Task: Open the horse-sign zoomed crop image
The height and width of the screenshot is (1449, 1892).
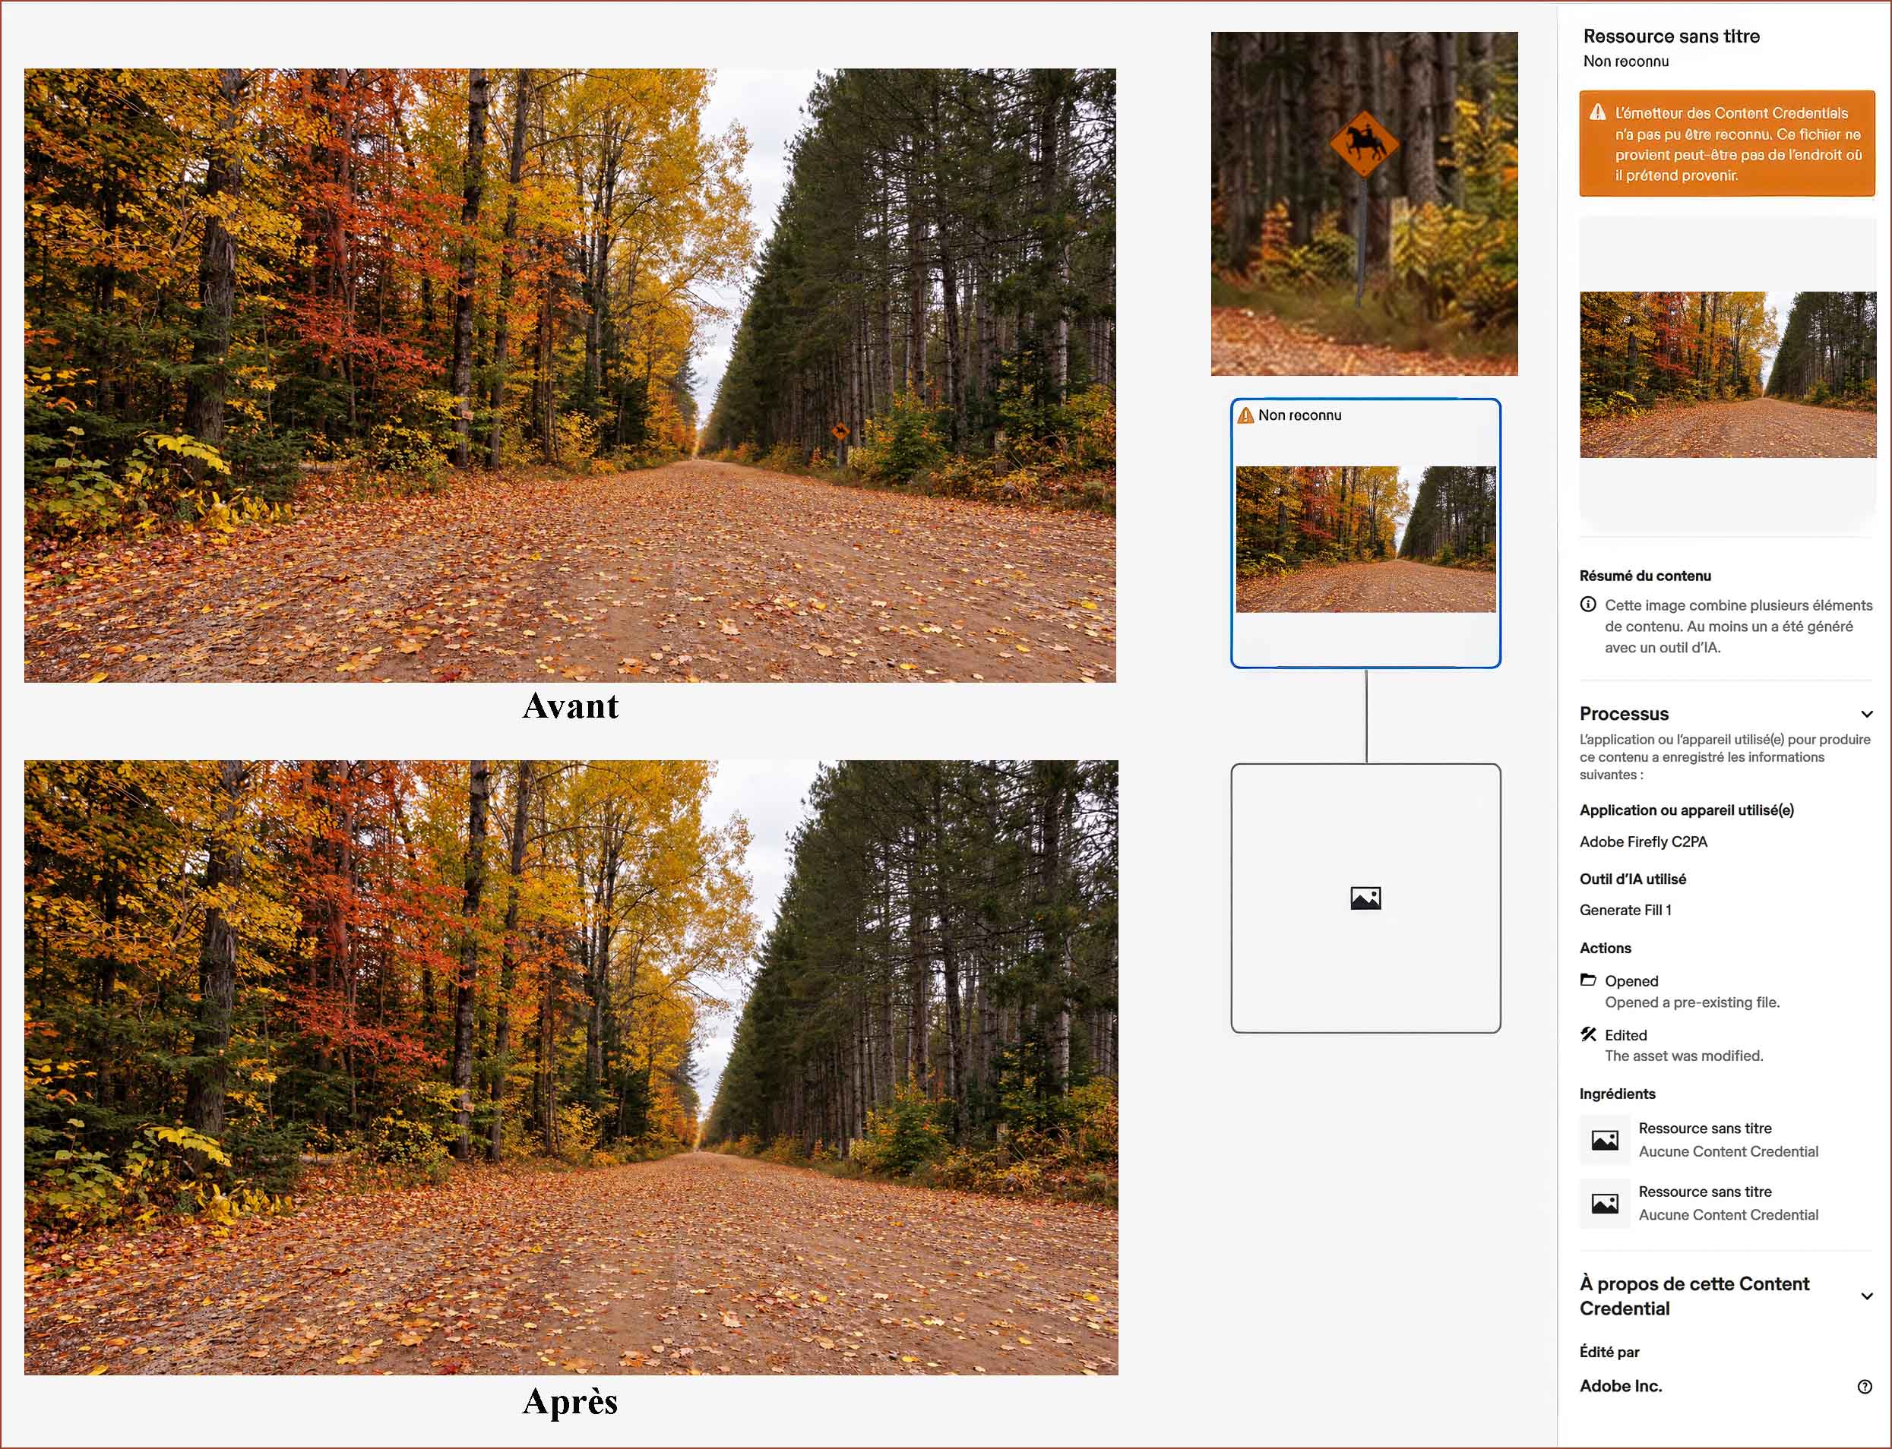Action: [1364, 204]
